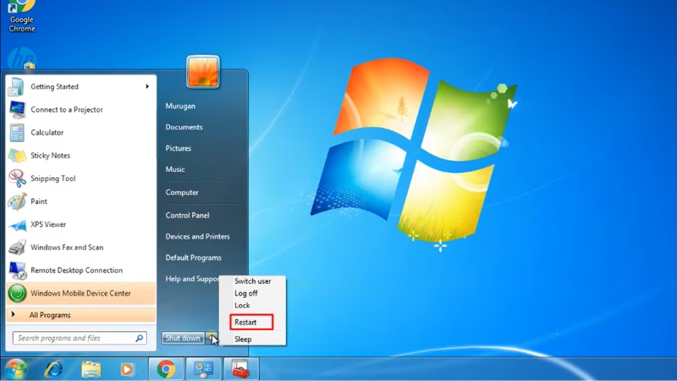Click the Shut down button
This screenshot has height=381, width=677.
(x=183, y=338)
